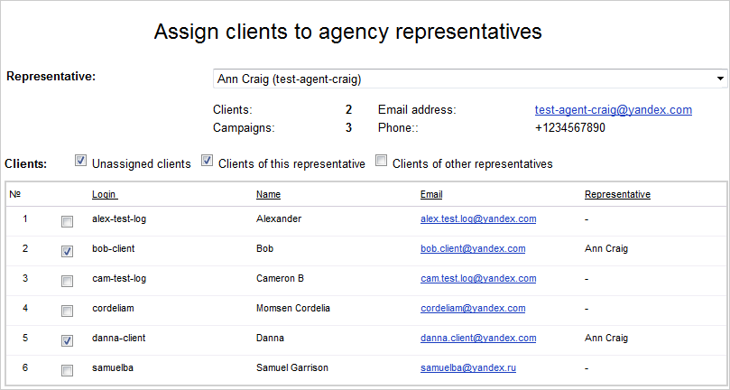Screen dimensions: 730x390
Task: Open the Representative dropdown list
Action: pyautogui.click(x=470, y=79)
